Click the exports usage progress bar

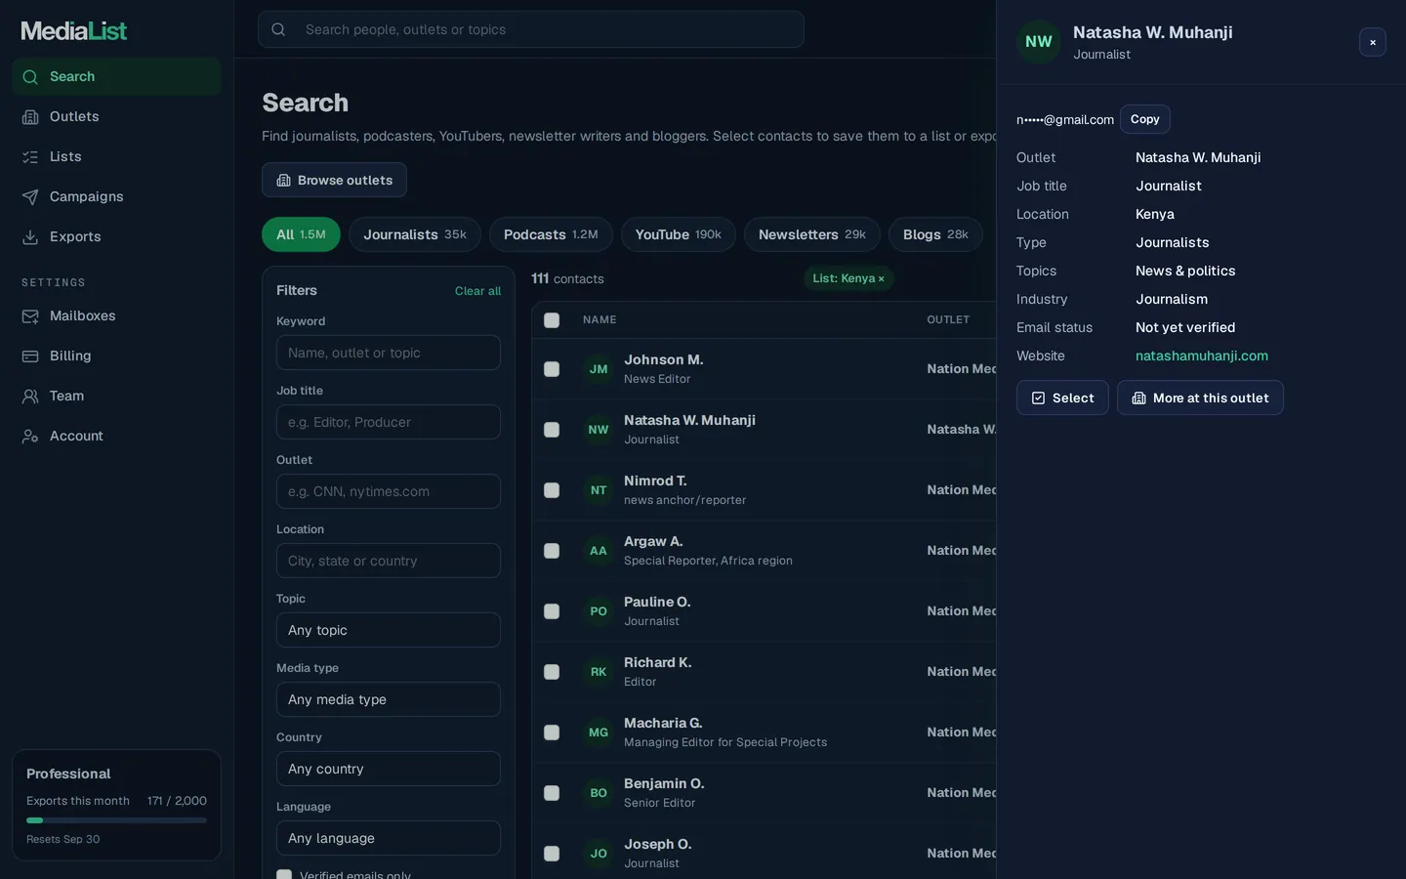tap(116, 820)
